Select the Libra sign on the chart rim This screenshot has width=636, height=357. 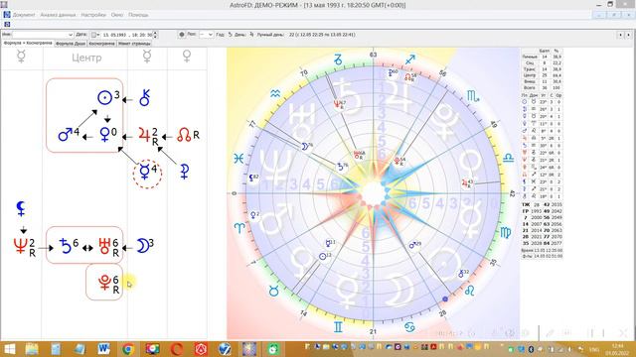pyautogui.click(x=508, y=159)
